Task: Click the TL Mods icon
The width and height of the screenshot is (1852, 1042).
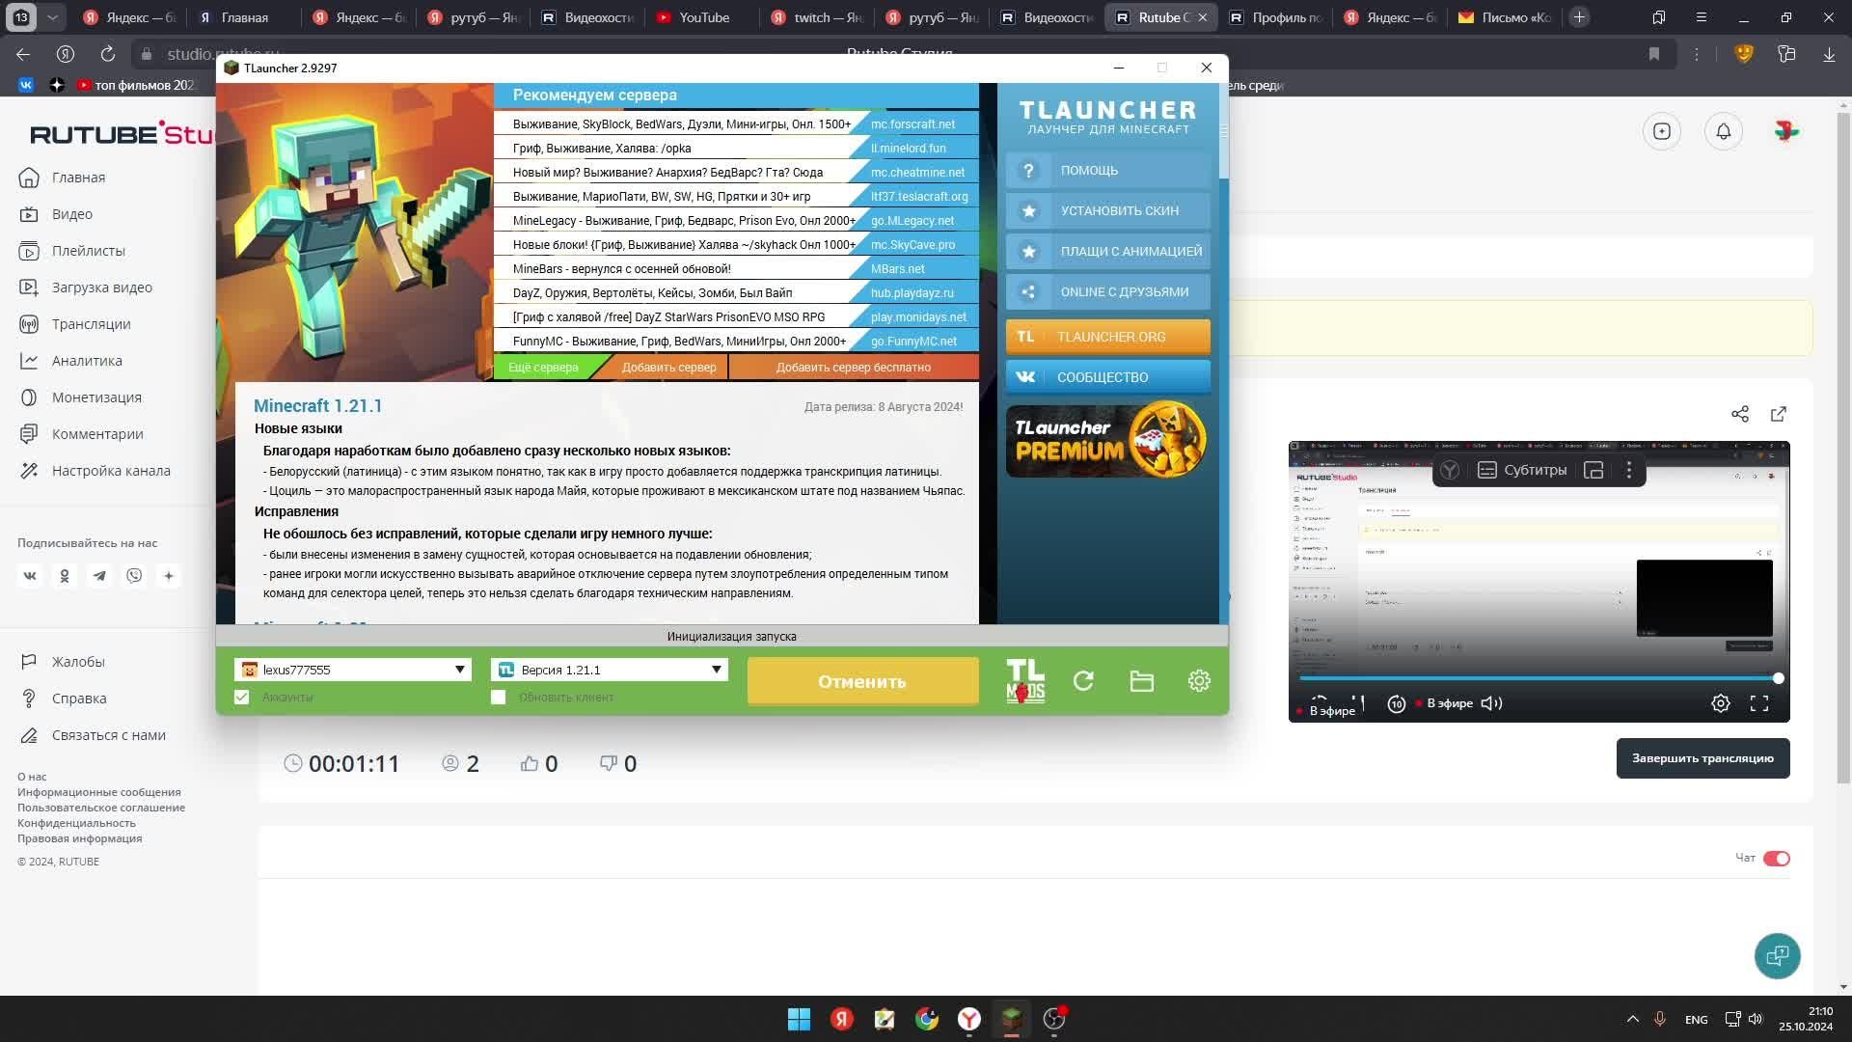Action: coord(1024,680)
